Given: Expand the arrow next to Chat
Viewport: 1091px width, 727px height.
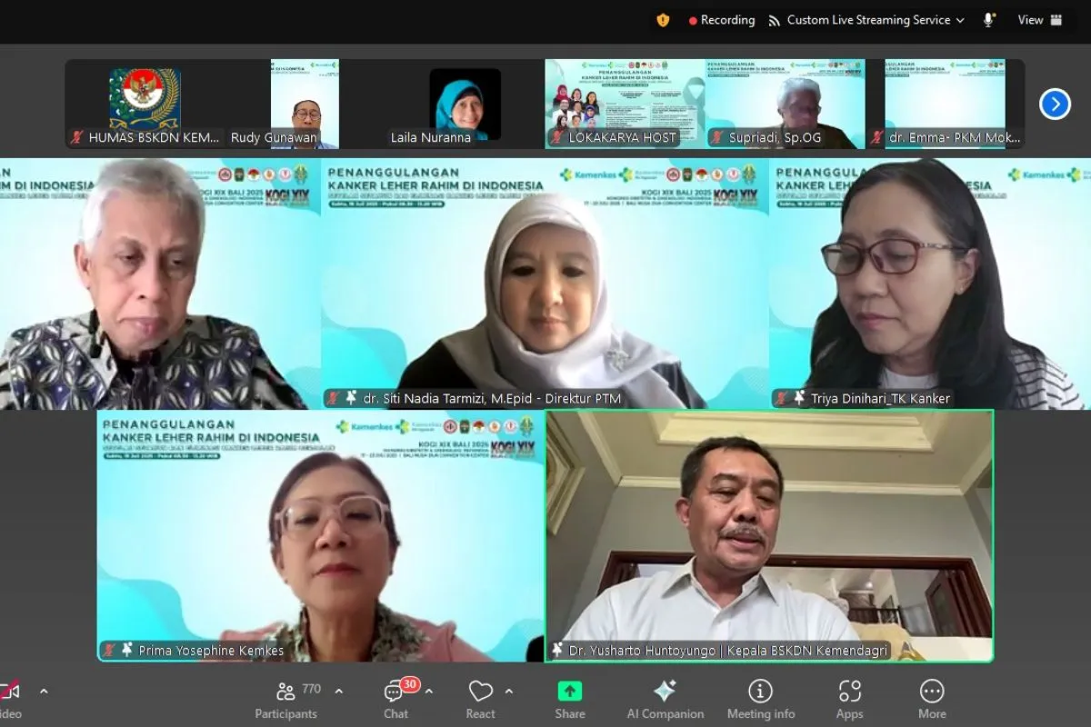Looking at the screenshot, I should pyautogui.click(x=429, y=691).
